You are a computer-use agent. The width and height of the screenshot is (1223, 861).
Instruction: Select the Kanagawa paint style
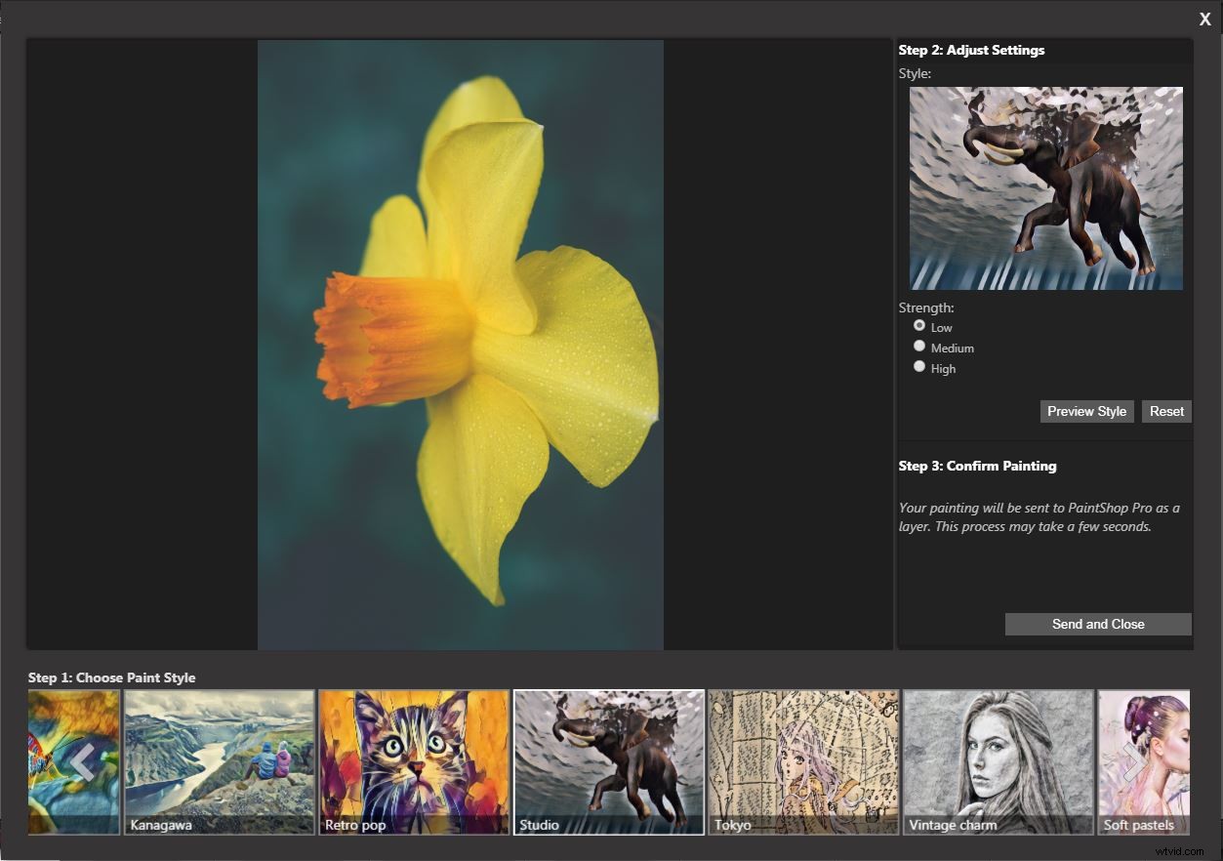[219, 761]
